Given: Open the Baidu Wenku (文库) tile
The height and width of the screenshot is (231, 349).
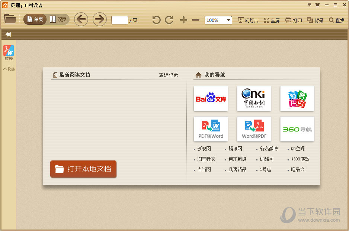Looking at the screenshot, I should pyautogui.click(x=211, y=99).
